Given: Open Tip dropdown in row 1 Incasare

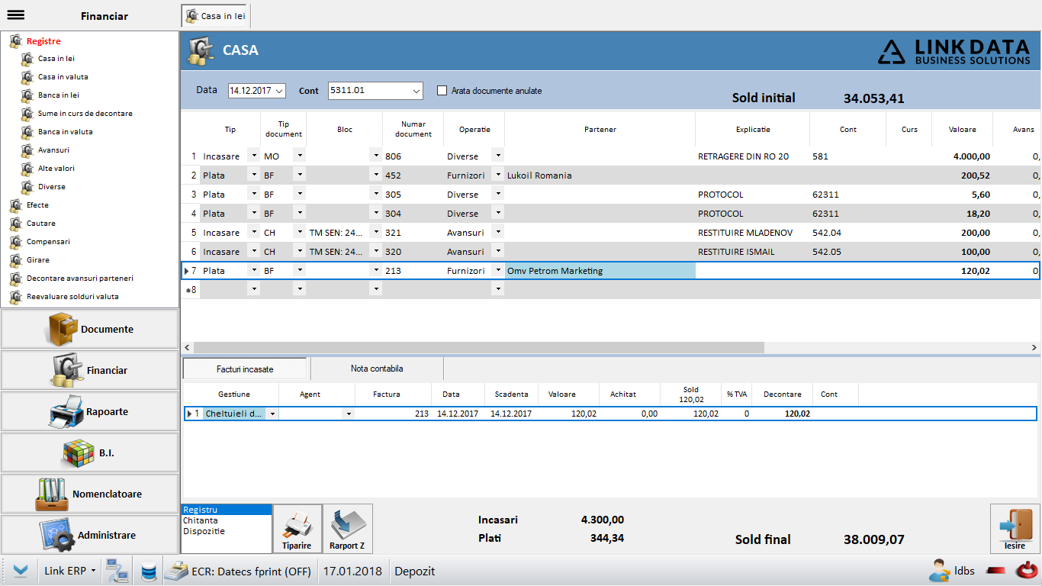Looking at the screenshot, I should tap(253, 156).
